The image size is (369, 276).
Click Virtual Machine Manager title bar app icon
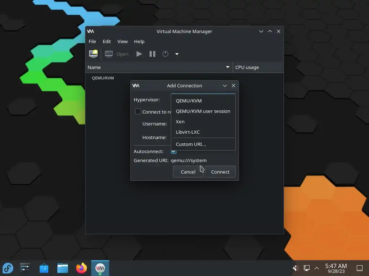(x=90, y=31)
